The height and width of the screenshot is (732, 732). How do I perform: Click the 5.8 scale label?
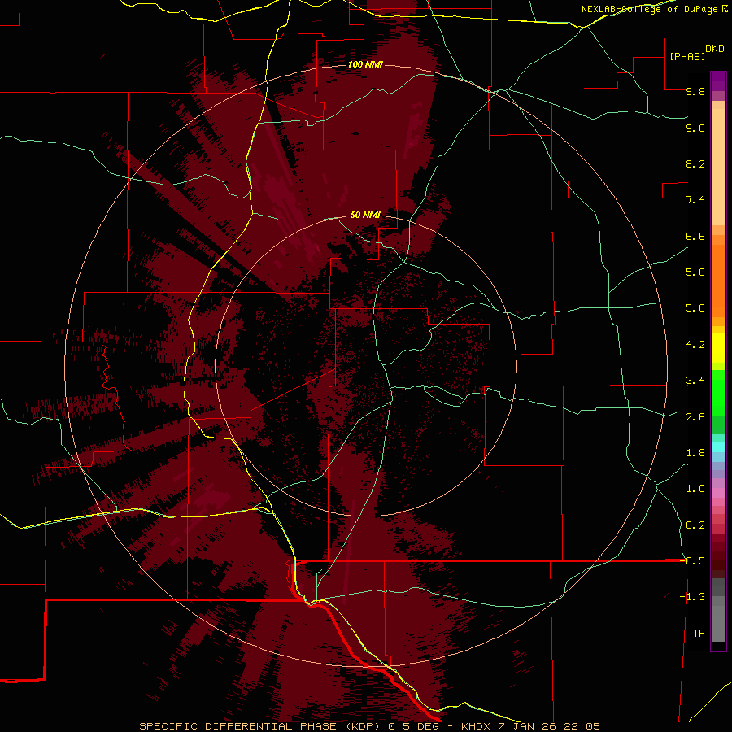[695, 272]
